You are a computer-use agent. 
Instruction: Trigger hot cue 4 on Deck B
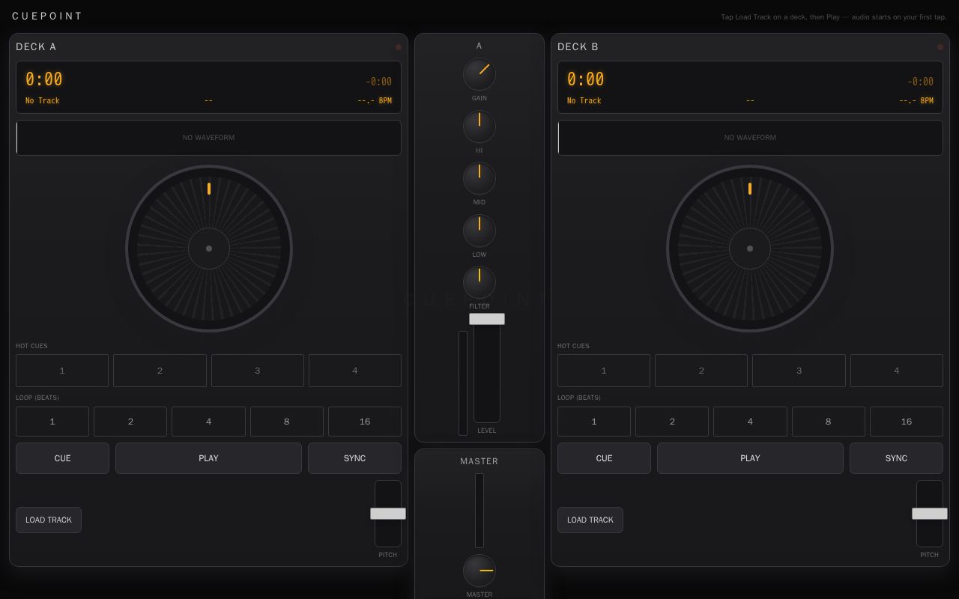click(x=897, y=371)
